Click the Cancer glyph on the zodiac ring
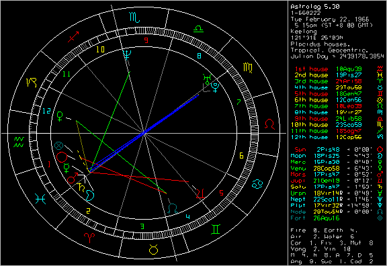 click(257, 184)
